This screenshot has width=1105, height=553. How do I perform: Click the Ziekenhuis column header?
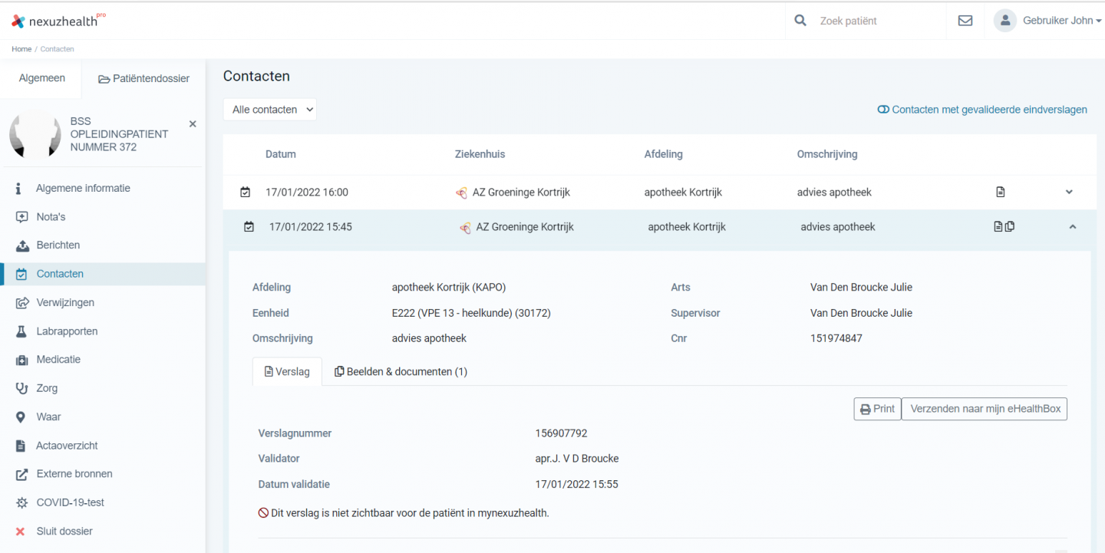[480, 154]
